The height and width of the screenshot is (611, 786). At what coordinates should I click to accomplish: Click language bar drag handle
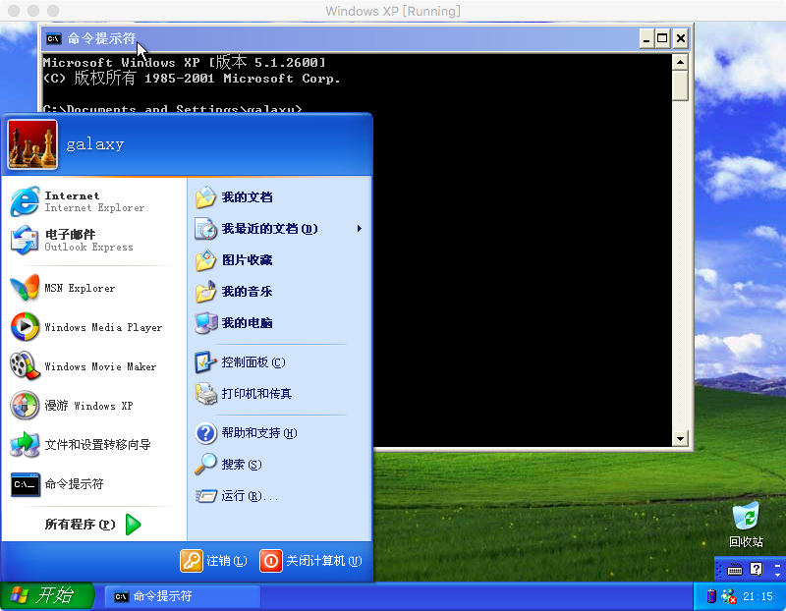coord(719,570)
